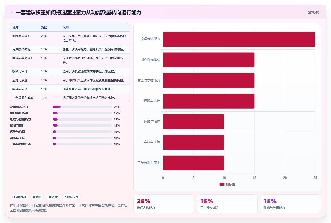The width and height of the screenshot is (331, 223).
Task: Click the 运维与治理 progress bar
Action: 82,132
